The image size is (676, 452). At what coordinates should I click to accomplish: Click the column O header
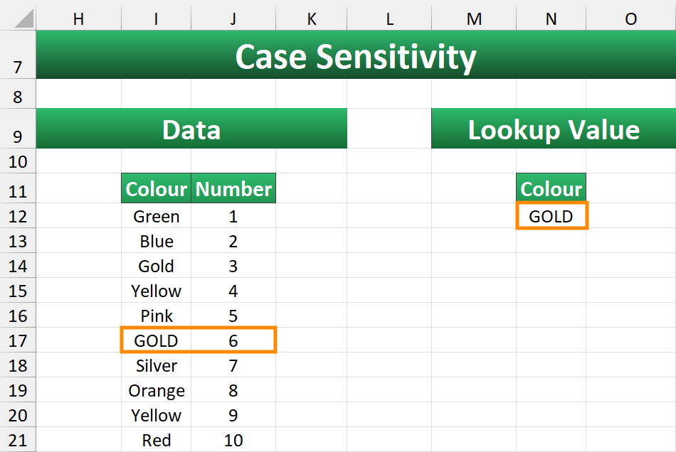pyautogui.click(x=630, y=20)
